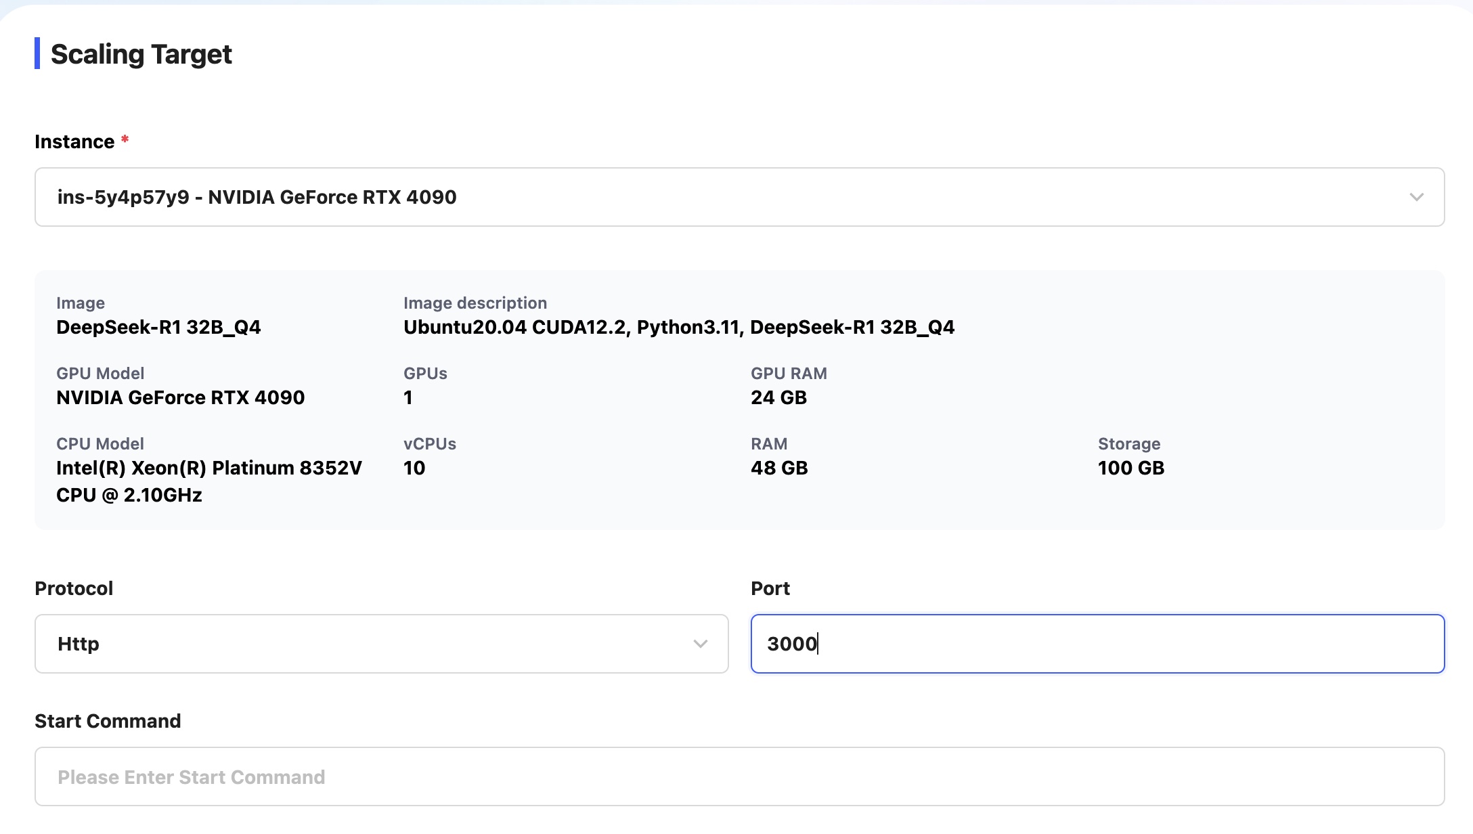The width and height of the screenshot is (1473, 834).
Task: Click the DeepSeek-R1 32B_Q4 image name
Action: click(x=158, y=328)
